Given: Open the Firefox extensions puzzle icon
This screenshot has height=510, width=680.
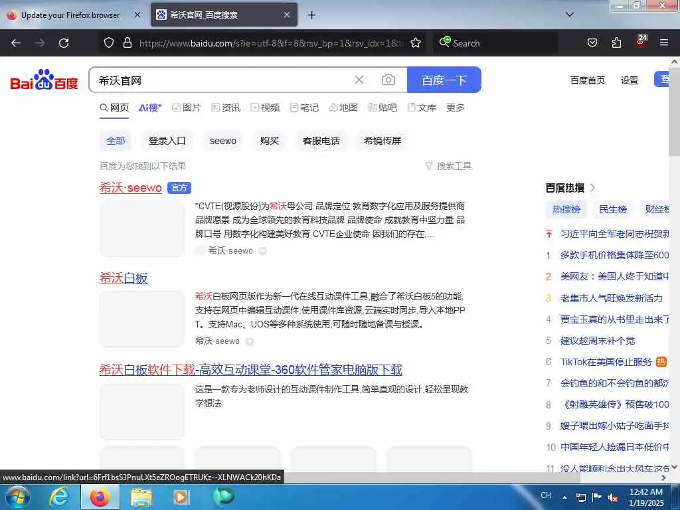Looking at the screenshot, I should point(616,43).
